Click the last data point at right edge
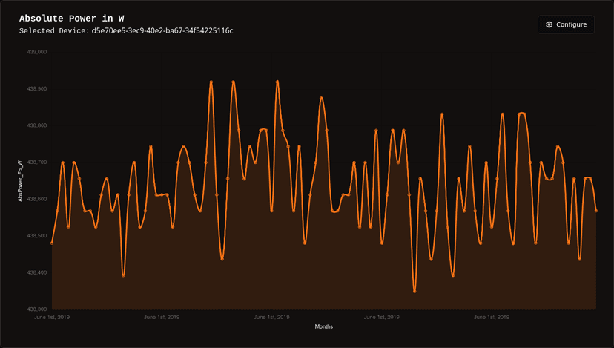 coord(596,211)
